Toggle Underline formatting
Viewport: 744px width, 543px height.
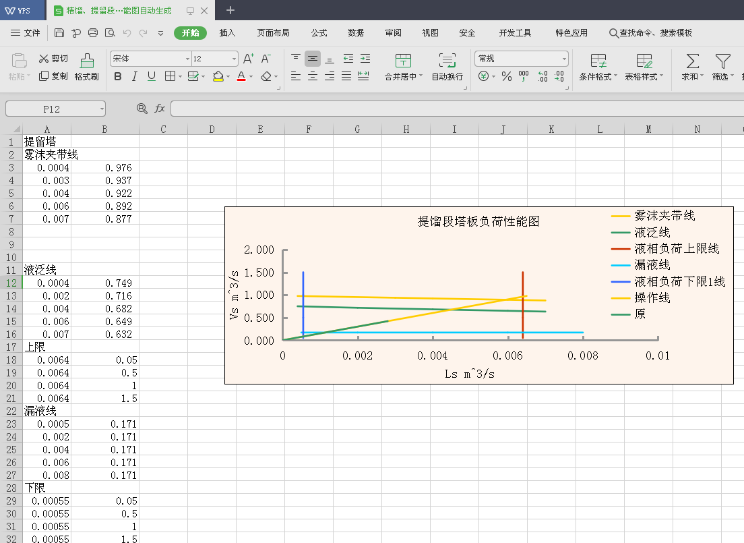pos(152,76)
